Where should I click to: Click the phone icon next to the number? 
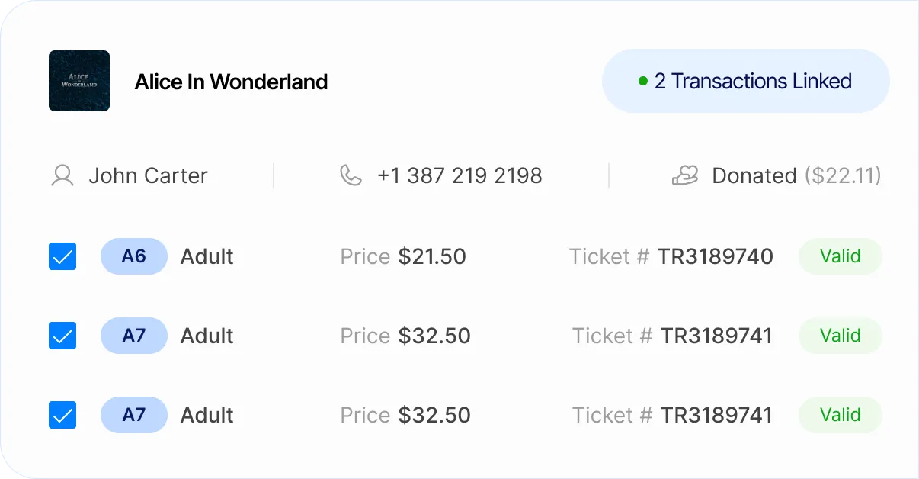point(351,175)
